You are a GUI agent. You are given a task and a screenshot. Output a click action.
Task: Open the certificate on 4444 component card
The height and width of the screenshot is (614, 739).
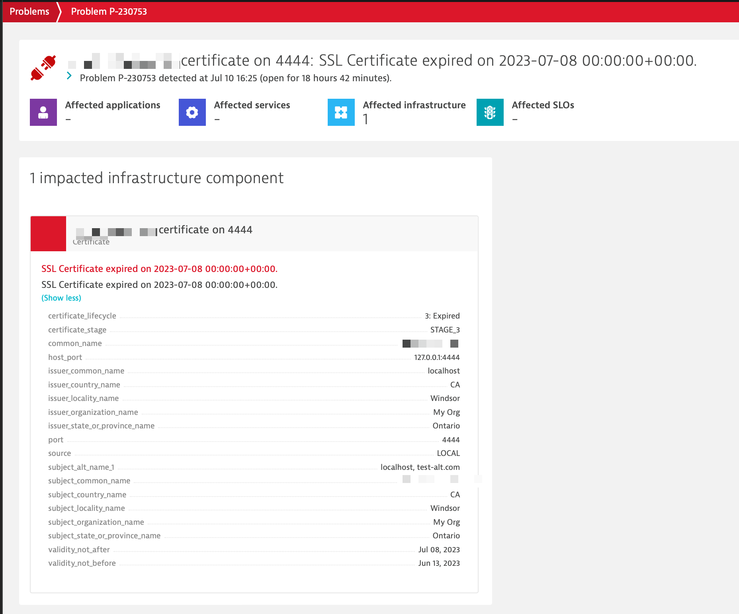205,229
